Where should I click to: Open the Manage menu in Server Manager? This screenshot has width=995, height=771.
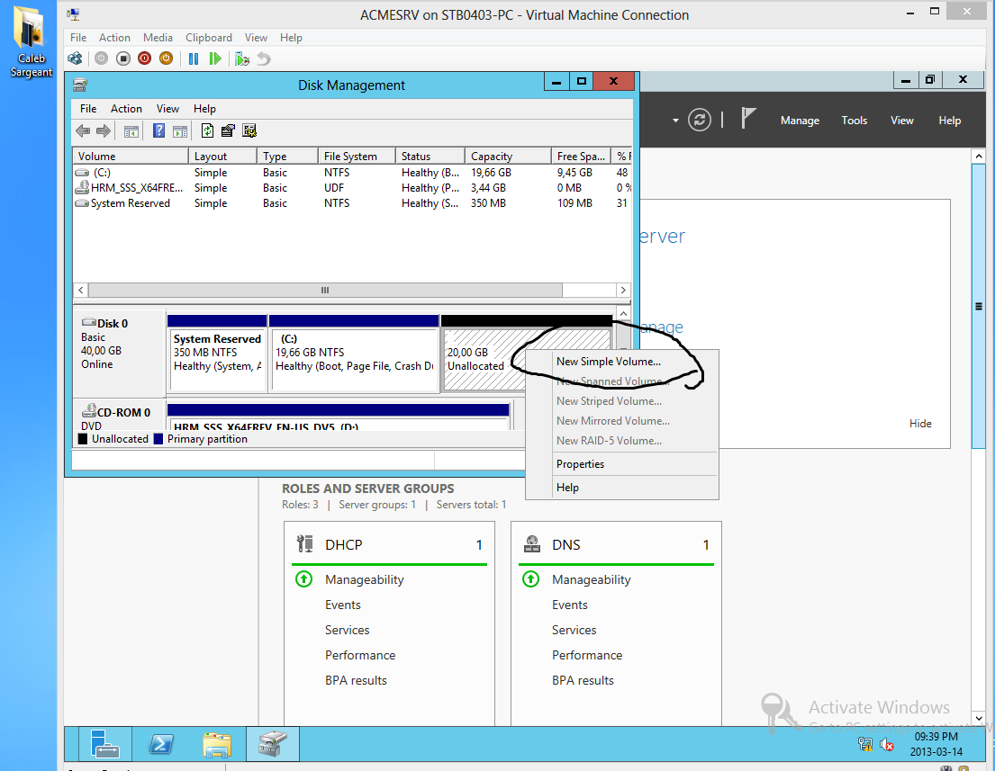[x=800, y=121]
